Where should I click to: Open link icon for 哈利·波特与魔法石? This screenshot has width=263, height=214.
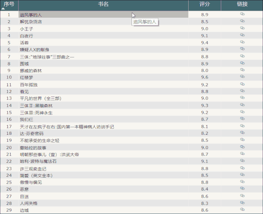coord(242,161)
